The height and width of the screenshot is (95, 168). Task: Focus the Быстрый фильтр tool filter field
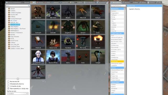click(118, 6)
